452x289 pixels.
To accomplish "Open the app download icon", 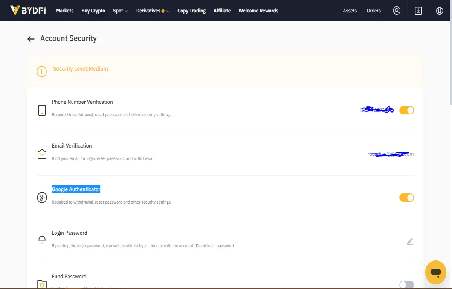I will tap(418, 11).
